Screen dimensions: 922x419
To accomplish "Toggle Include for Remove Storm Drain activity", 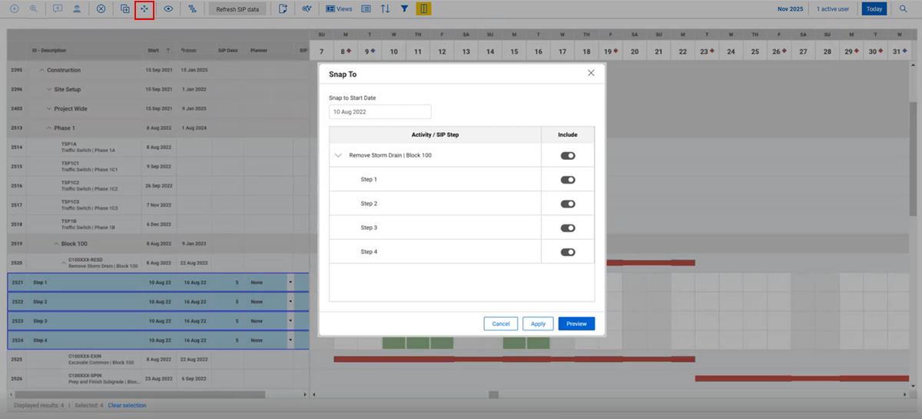I will point(568,155).
